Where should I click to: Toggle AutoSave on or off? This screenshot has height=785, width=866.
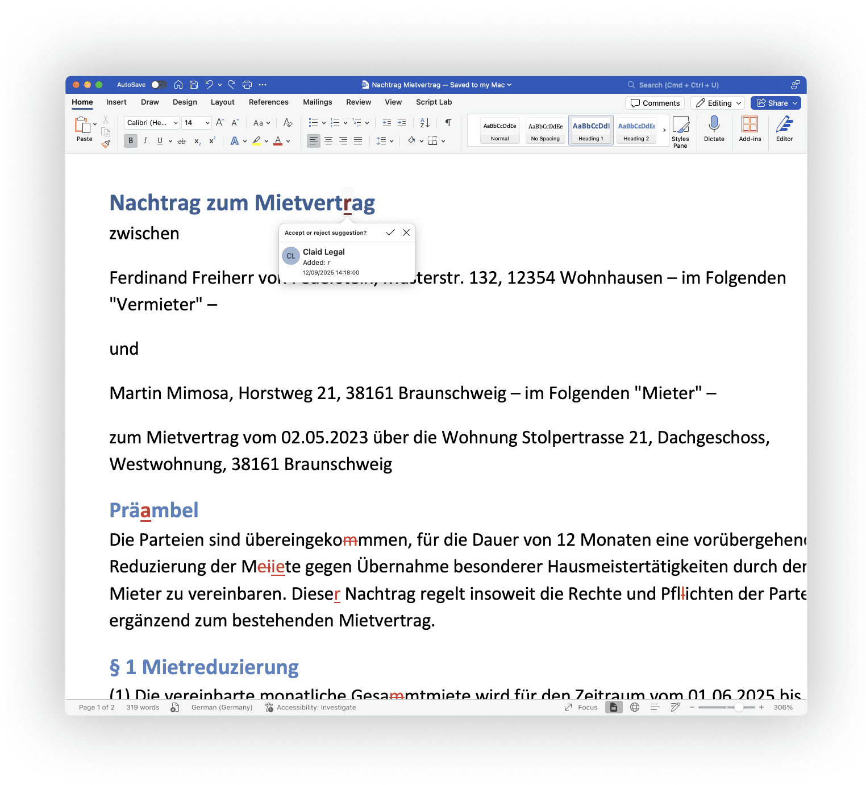pyautogui.click(x=159, y=84)
